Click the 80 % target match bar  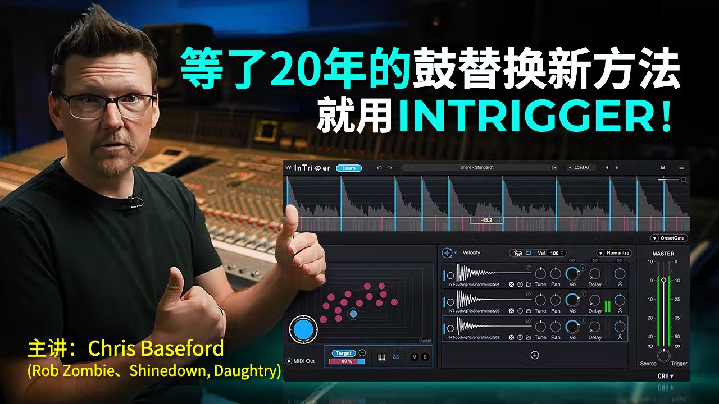[347, 361]
